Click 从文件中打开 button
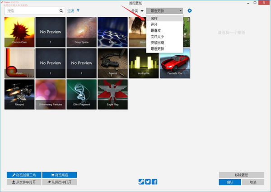 (x=24, y=182)
